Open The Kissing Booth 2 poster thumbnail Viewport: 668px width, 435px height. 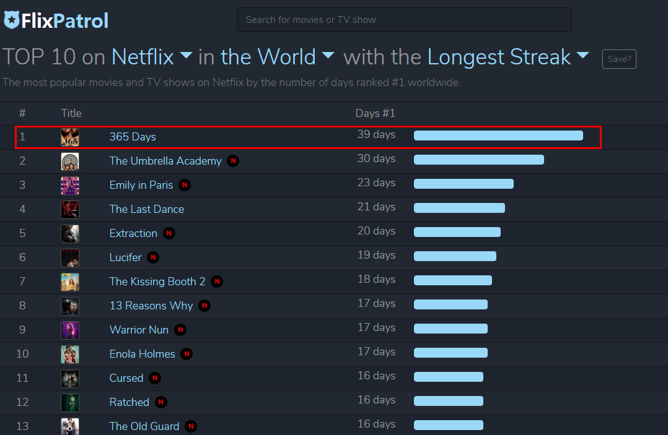pyautogui.click(x=70, y=282)
